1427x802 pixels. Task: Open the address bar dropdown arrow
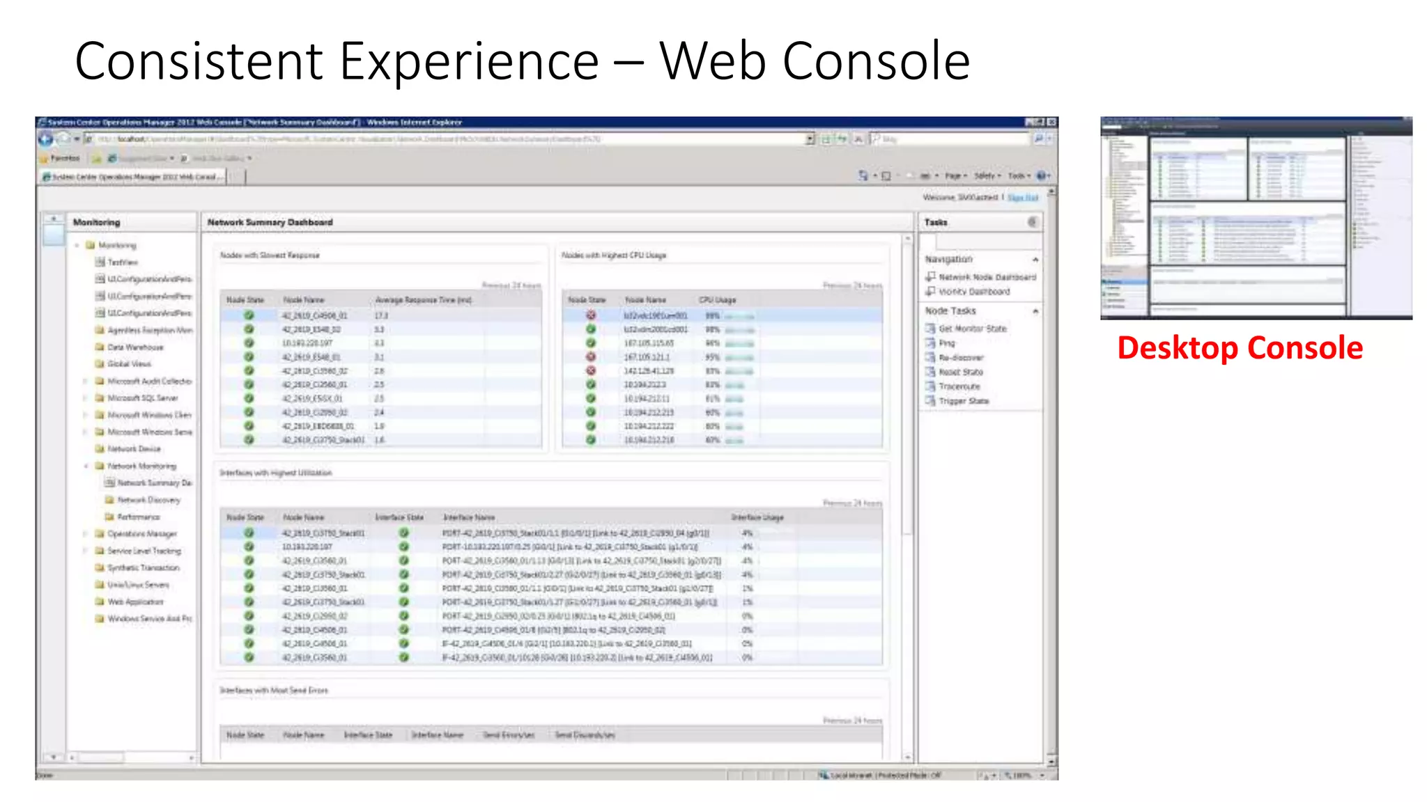coord(810,139)
